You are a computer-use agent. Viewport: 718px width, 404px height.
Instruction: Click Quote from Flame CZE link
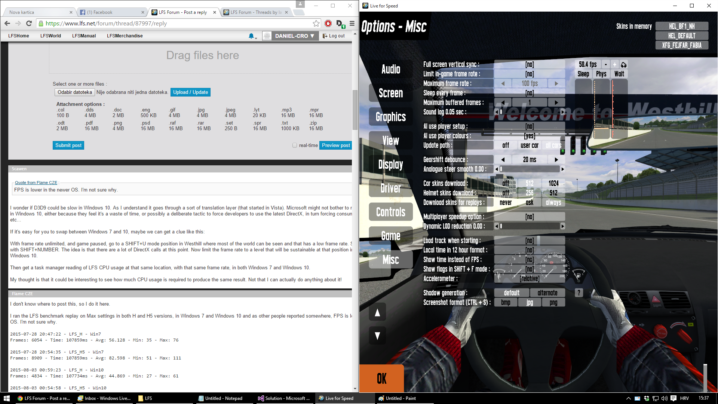(x=36, y=183)
